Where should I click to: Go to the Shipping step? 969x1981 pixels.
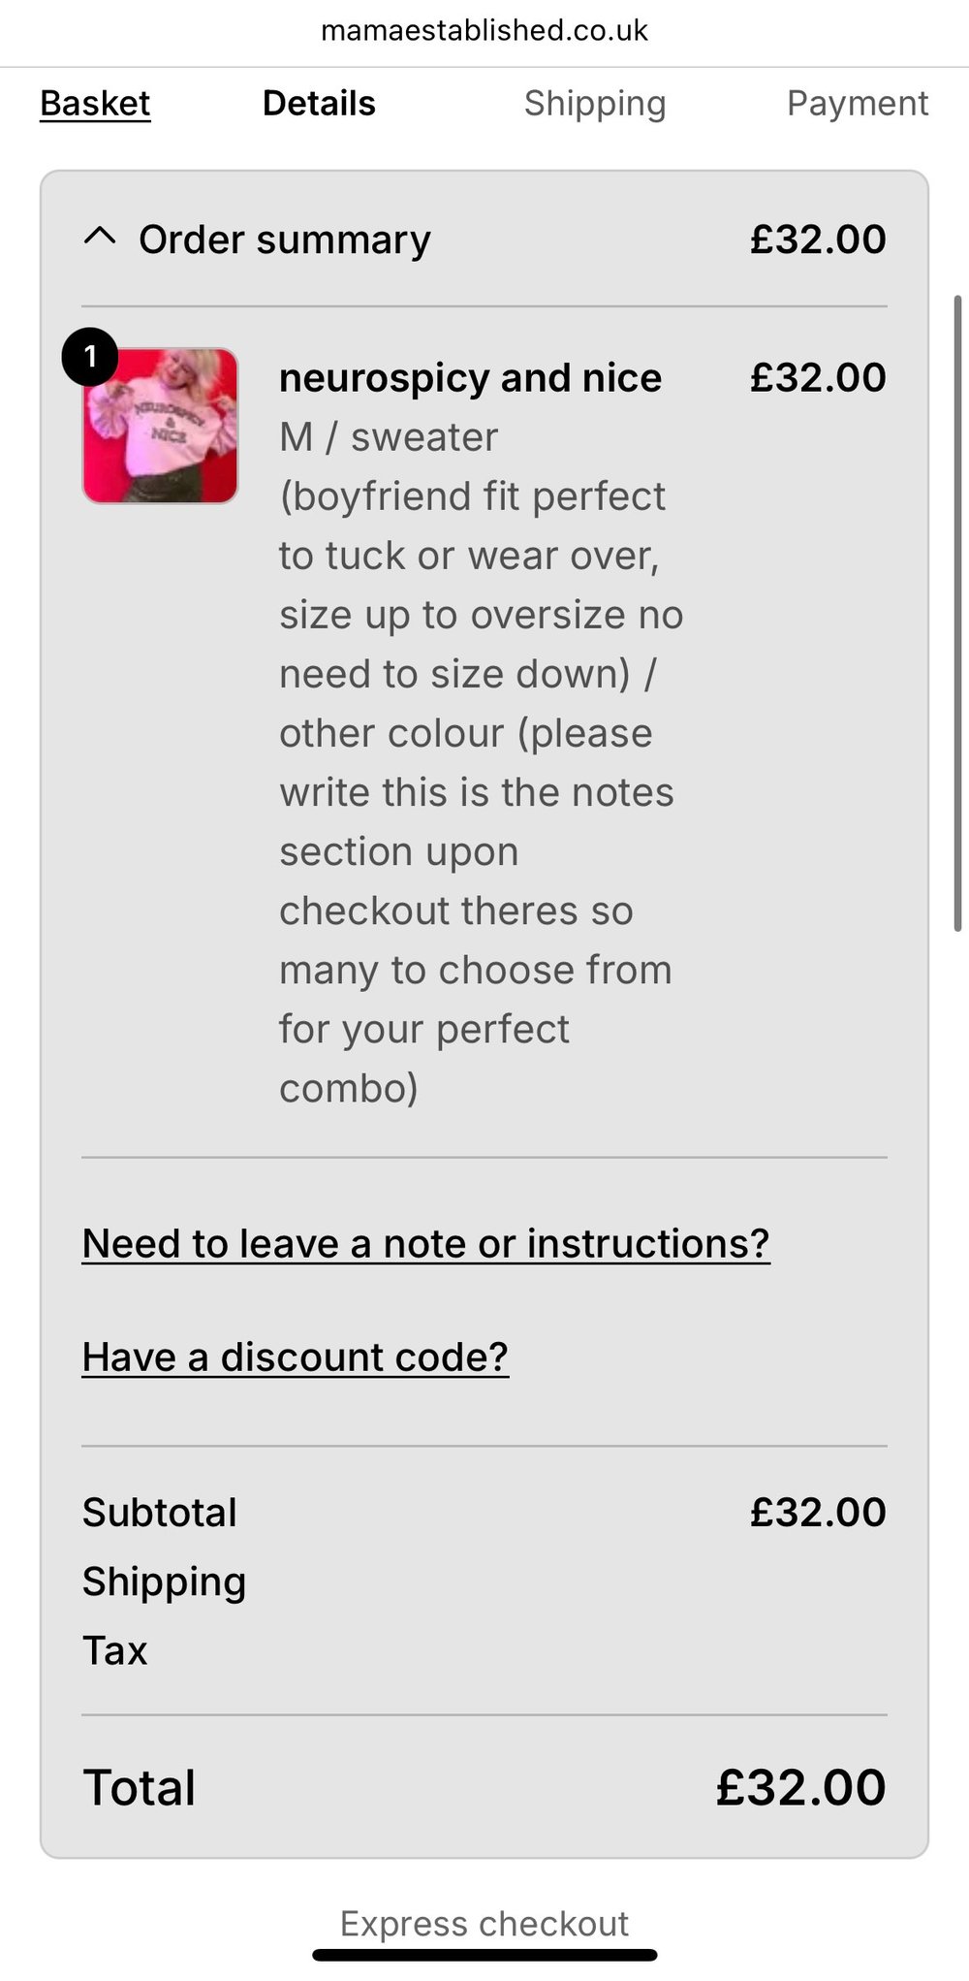(595, 104)
